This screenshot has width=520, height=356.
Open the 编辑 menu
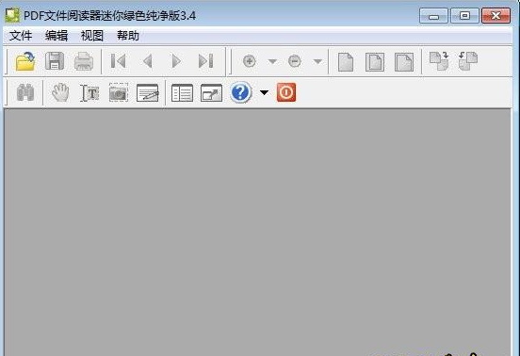[57, 36]
